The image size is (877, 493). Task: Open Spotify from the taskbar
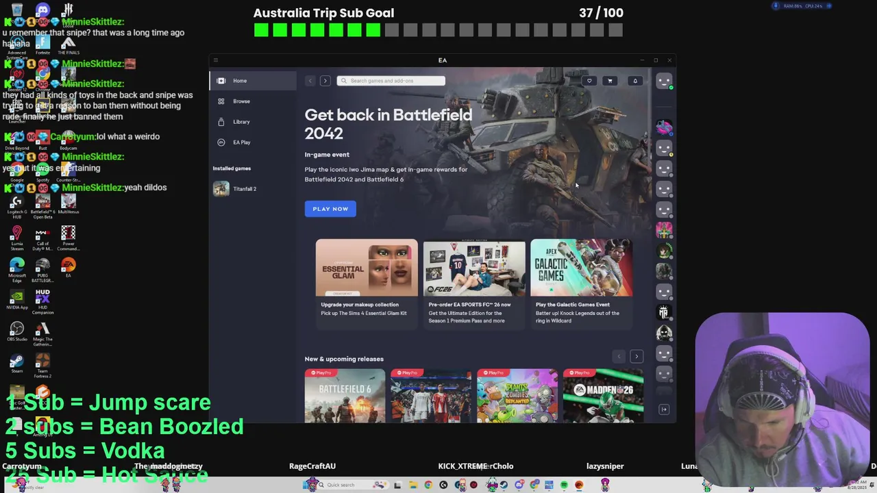point(564,485)
